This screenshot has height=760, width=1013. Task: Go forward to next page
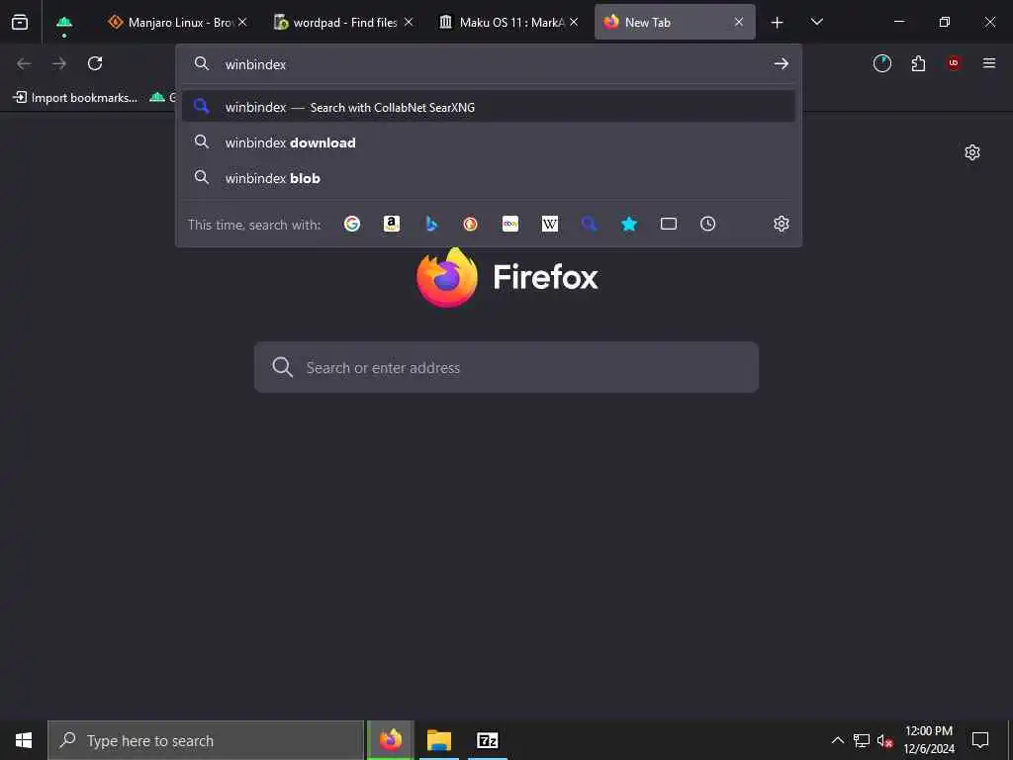click(x=59, y=63)
